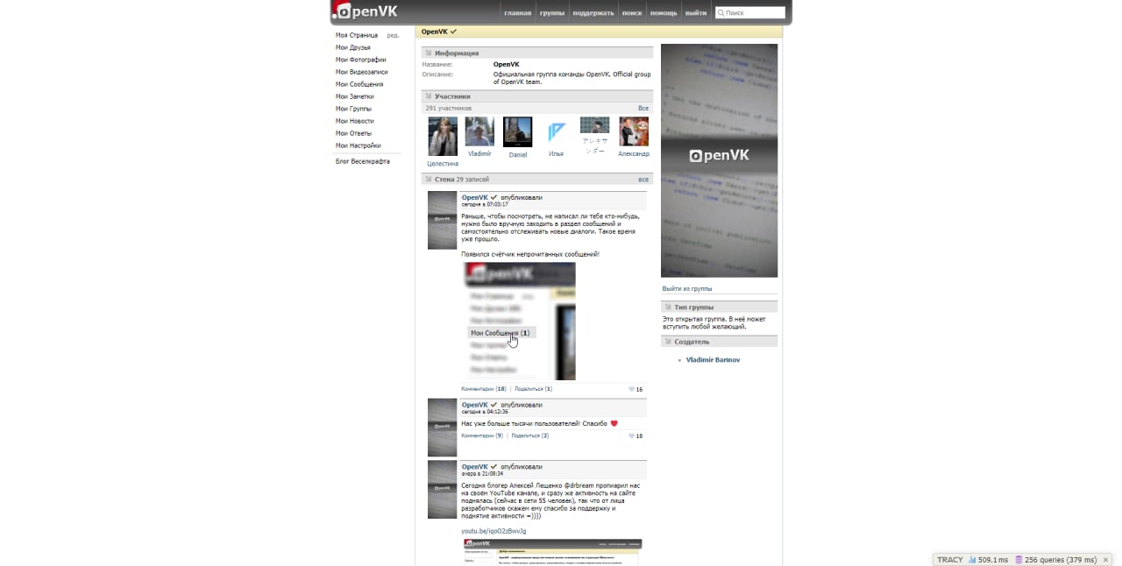Collapse the Тип группы section
The width and height of the screenshot is (1122, 566).
coord(719,308)
